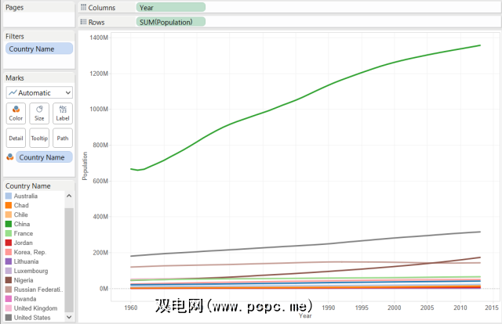Open the Size marks card button
This screenshot has height=324, width=502.
[39, 113]
